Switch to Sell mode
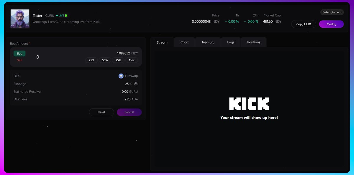 19,60
